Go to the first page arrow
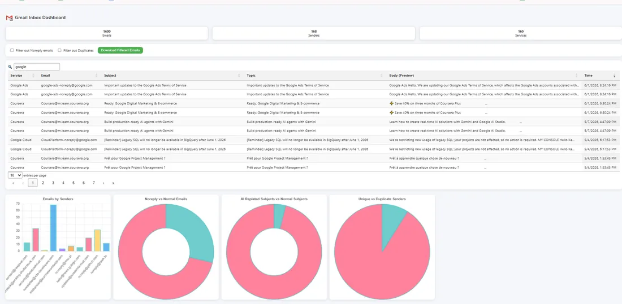 tap(13, 183)
